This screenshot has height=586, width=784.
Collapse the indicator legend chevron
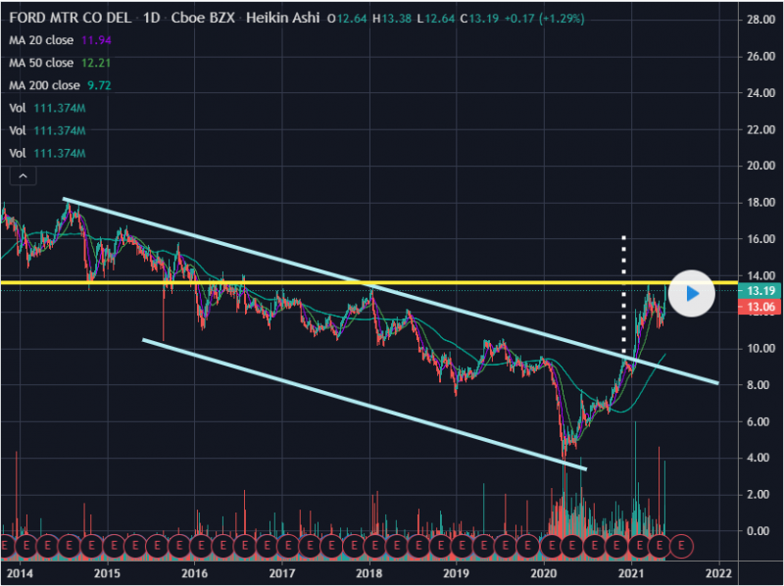[22, 176]
